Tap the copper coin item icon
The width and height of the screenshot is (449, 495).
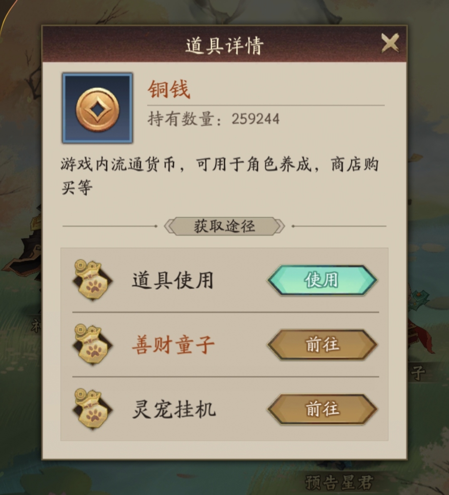click(x=98, y=108)
